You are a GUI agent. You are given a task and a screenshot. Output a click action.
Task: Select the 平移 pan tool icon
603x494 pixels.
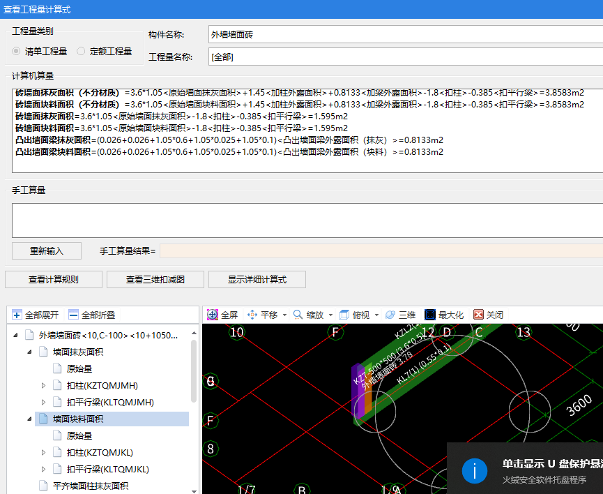(252, 315)
